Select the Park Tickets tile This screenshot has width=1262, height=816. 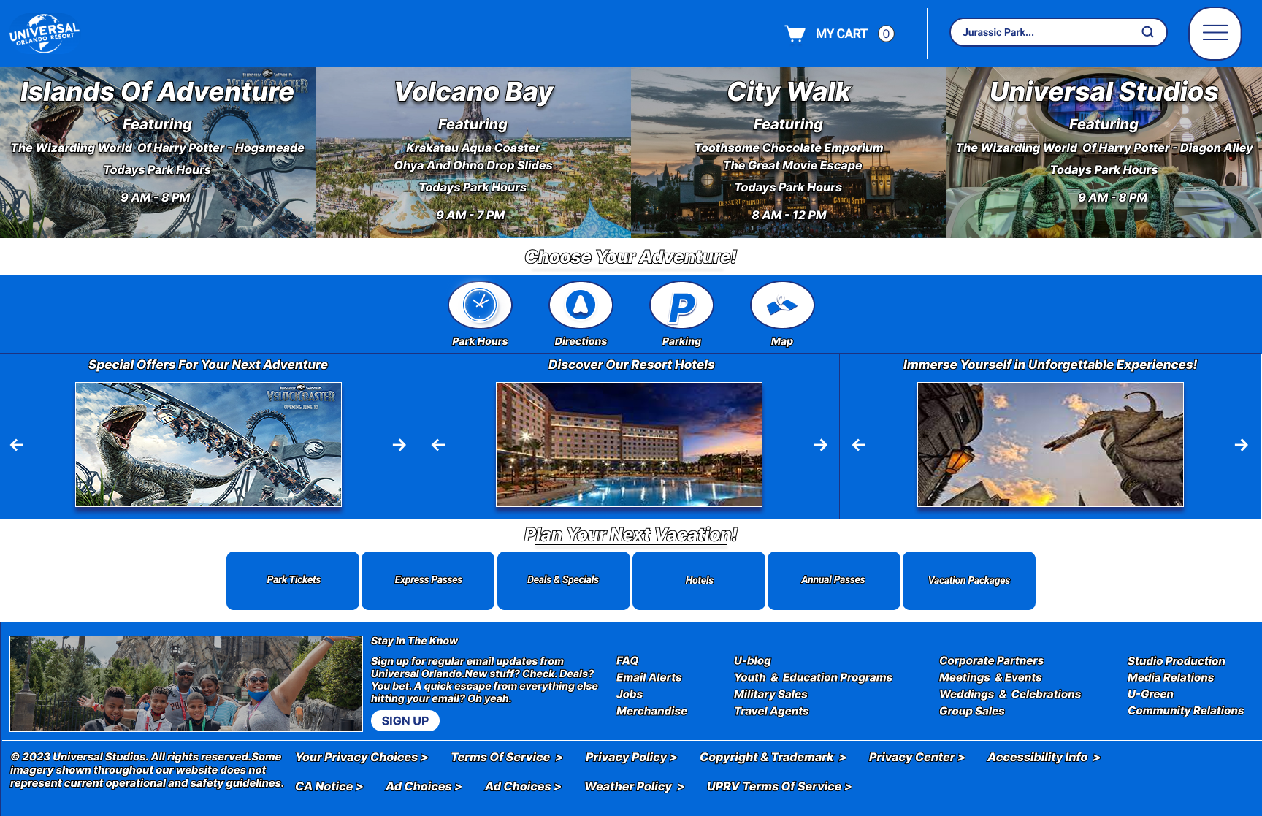tap(293, 580)
